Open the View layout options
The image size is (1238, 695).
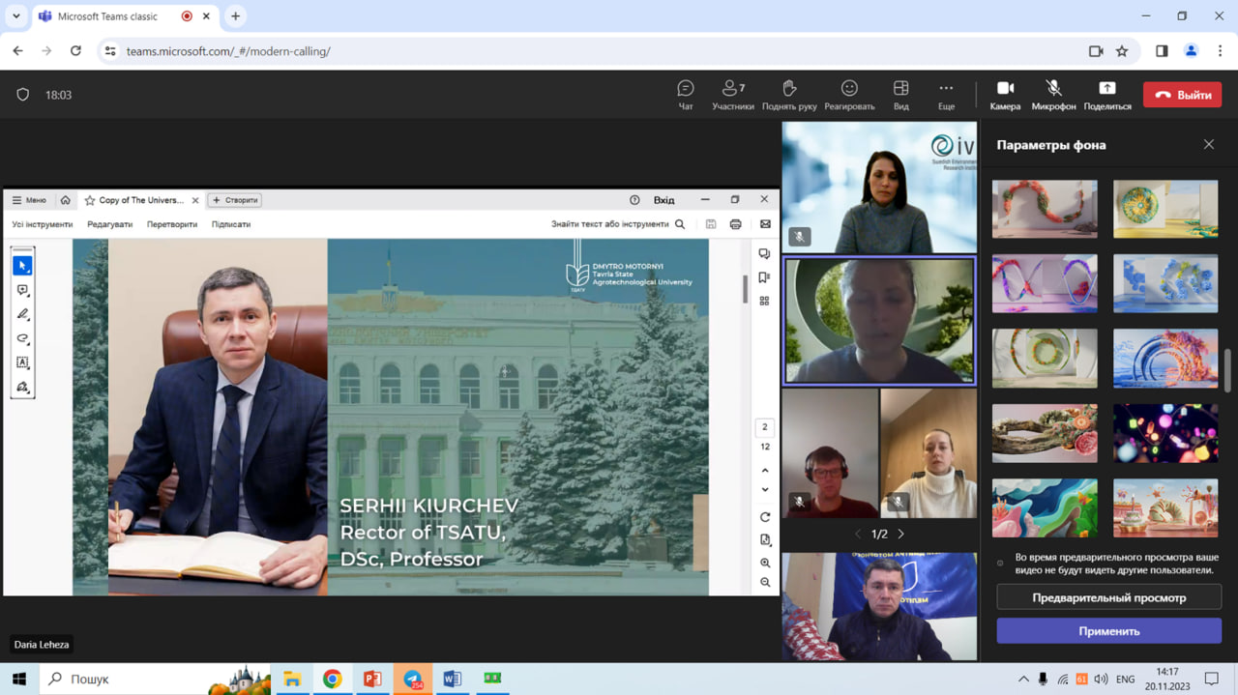coord(900,94)
